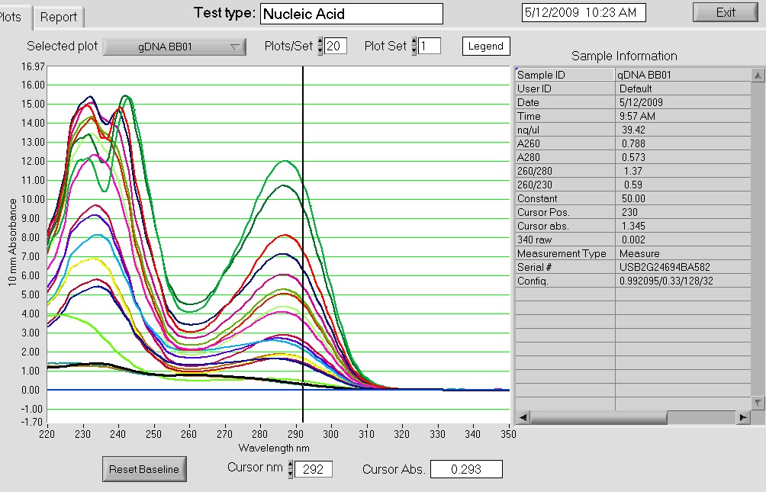
Task: Expand the Selected plot dropdown
Action: 175,47
